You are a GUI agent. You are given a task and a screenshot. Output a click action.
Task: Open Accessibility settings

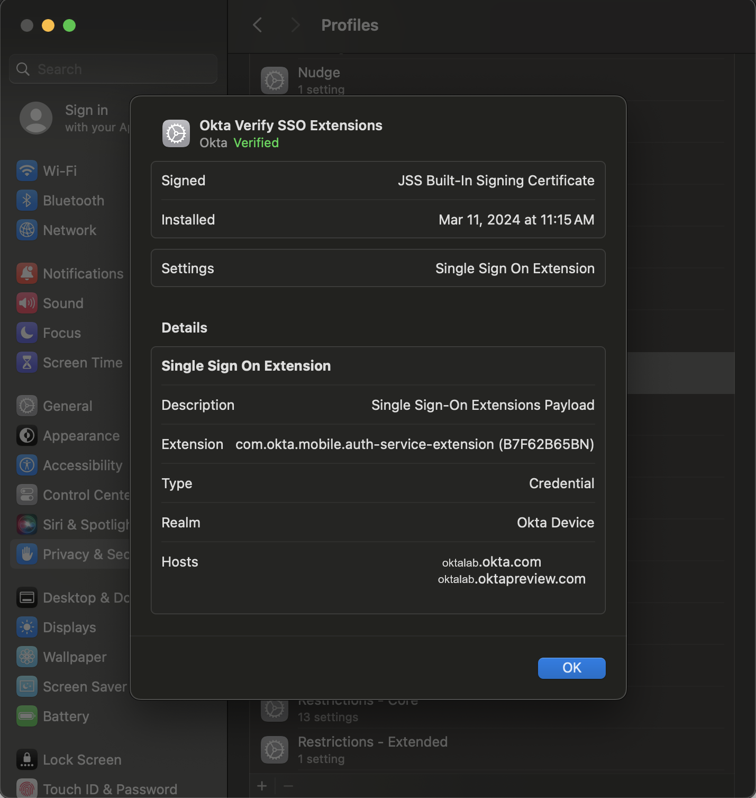(x=82, y=465)
